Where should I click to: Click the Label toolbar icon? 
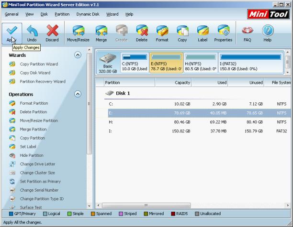click(203, 31)
